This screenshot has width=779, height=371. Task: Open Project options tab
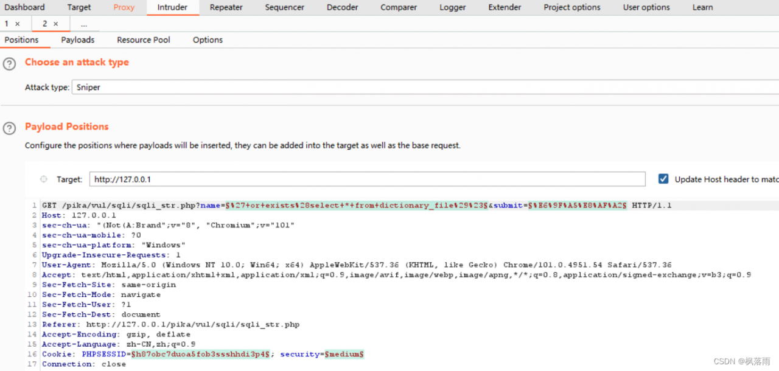click(x=572, y=7)
